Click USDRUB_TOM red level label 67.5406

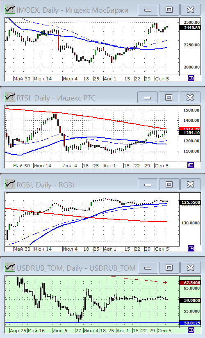(x=190, y=283)
